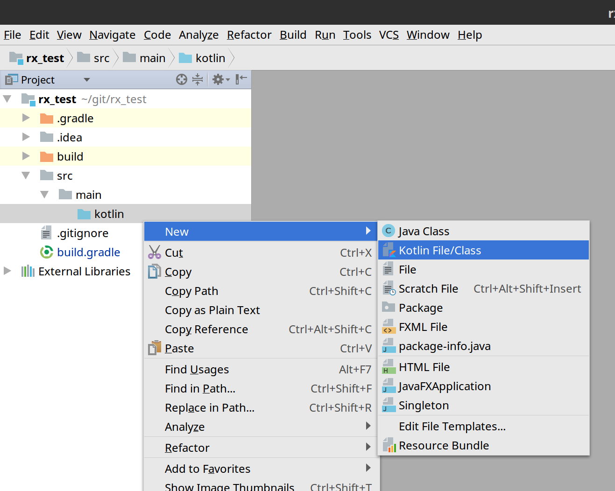Viewport: 615px width, 491px height.
Task: Choose Resource Bundle at submenu bottom
Action: (x=444, y=445)
